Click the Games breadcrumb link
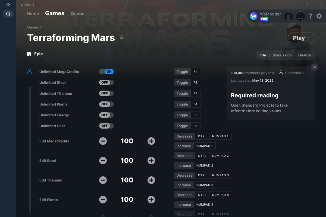 pos(33,27)
